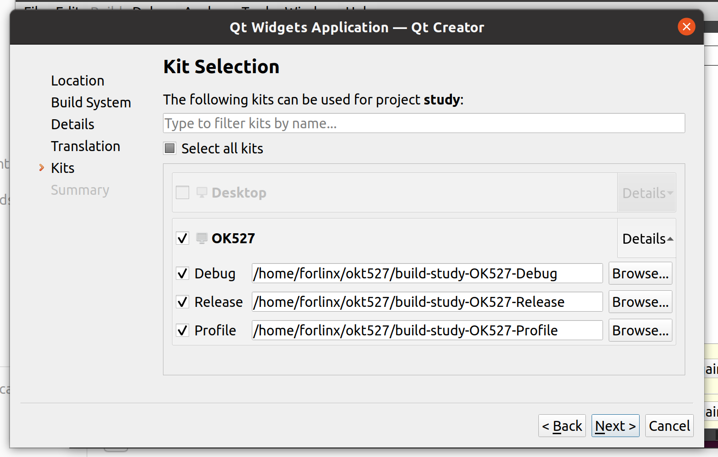The height and width of the screenshot is (457, 718).
Task: Collapse the OK527 Details section
Action: (647, 238)
